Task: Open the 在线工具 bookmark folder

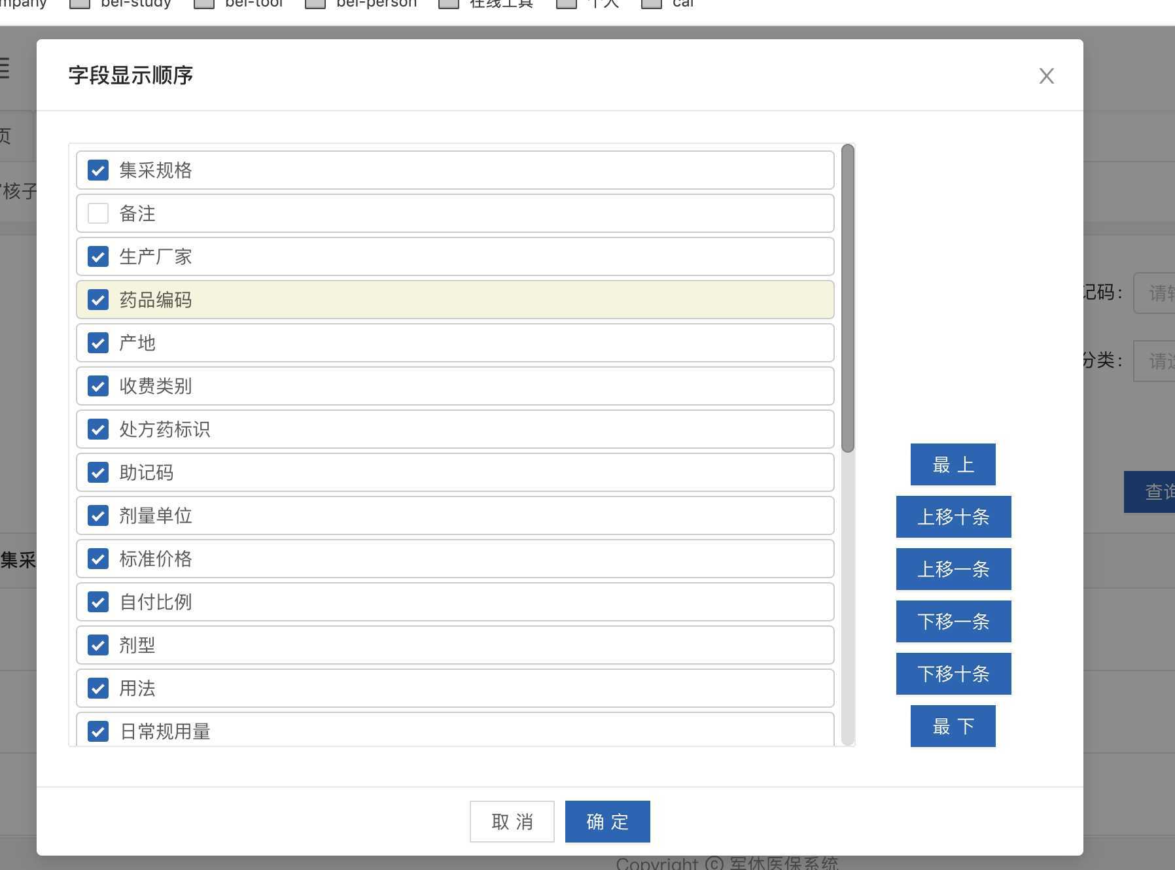Action: (486, 3)
